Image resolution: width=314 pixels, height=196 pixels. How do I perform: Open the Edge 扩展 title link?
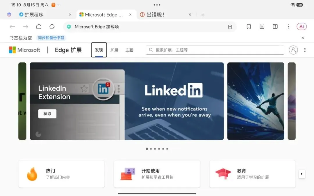(x=68, y=50)
